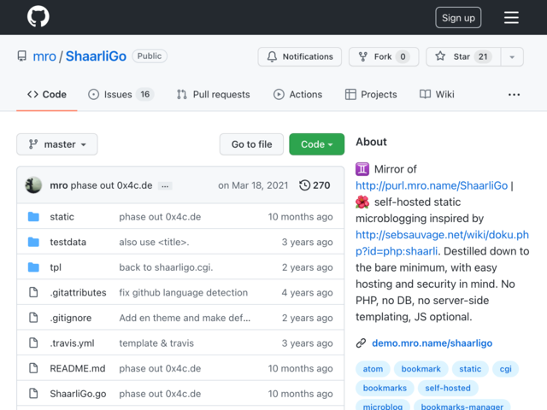Screen dimensions: 547x410
Task: Select the cgi topic tag
Action: click(505, 369)
